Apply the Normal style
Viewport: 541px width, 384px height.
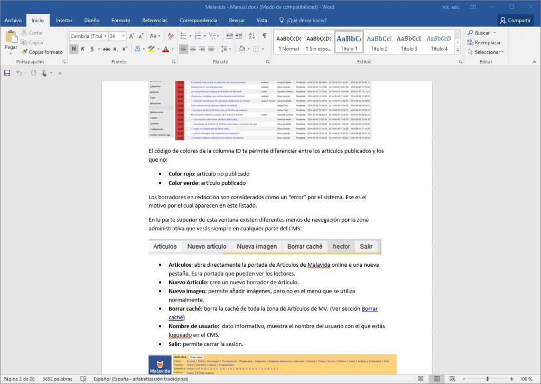288,43
